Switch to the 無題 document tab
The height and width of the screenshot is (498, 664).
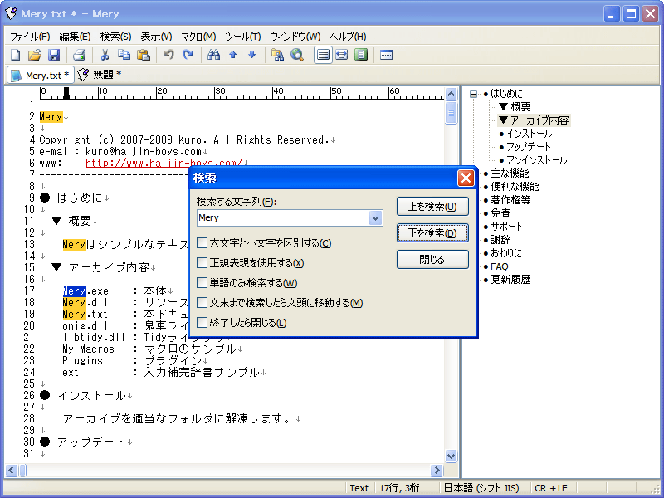pyautogui.click(x=100, y=75)
